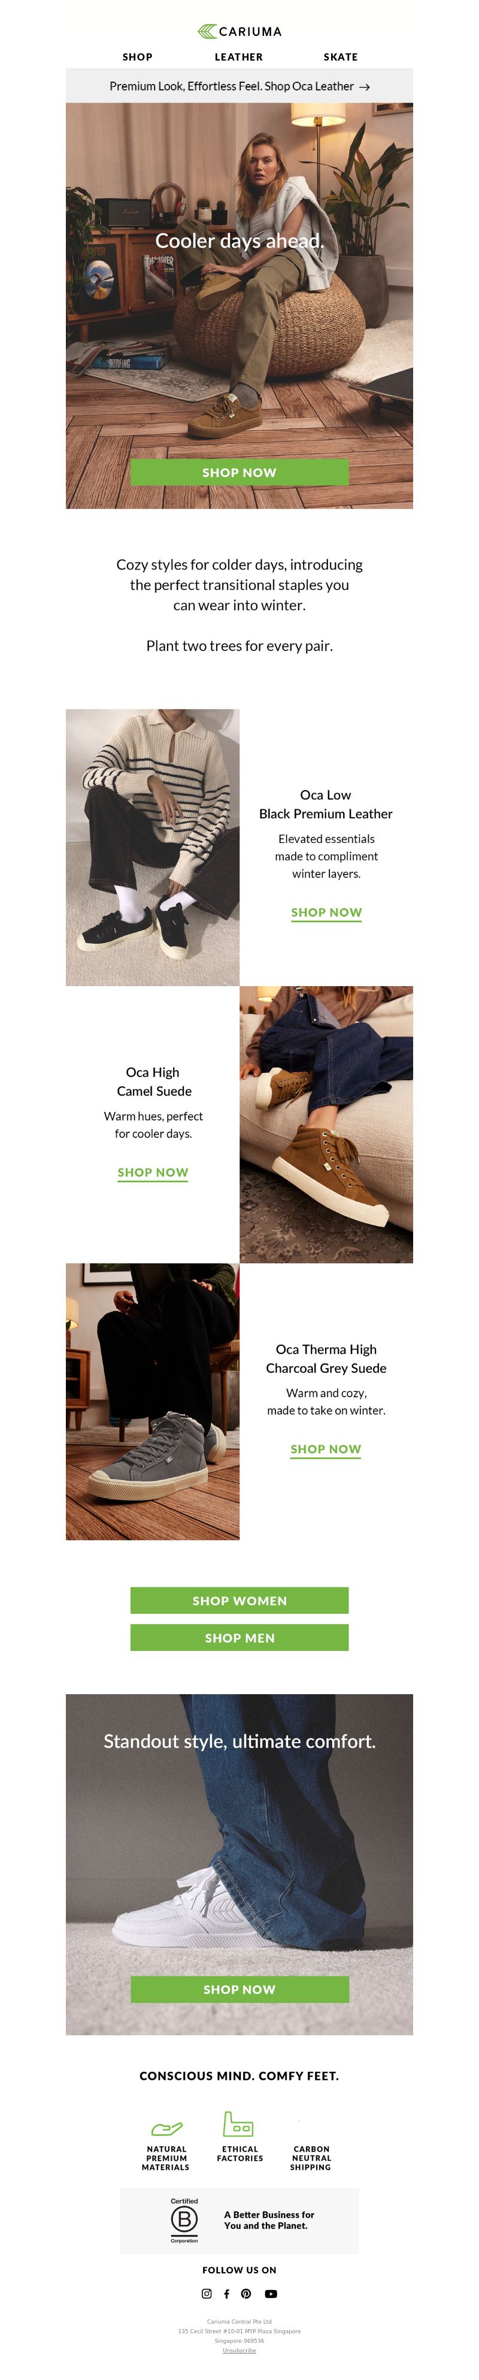The image size is (479, 2380).
Task: Follow SHOP NOW link for Oca Low
Action: coord(326,913)
